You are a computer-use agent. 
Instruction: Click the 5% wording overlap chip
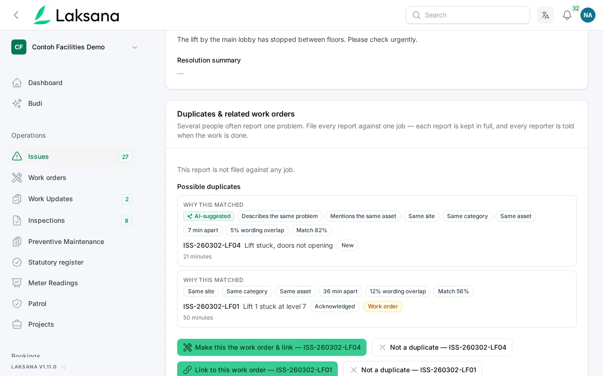(x=257, y=230)
